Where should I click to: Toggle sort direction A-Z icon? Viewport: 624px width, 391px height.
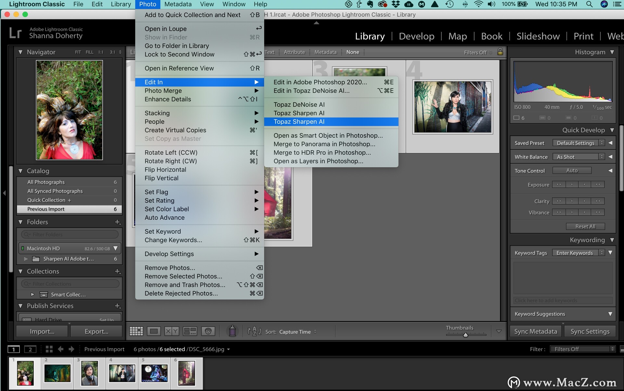coord(254,331)
